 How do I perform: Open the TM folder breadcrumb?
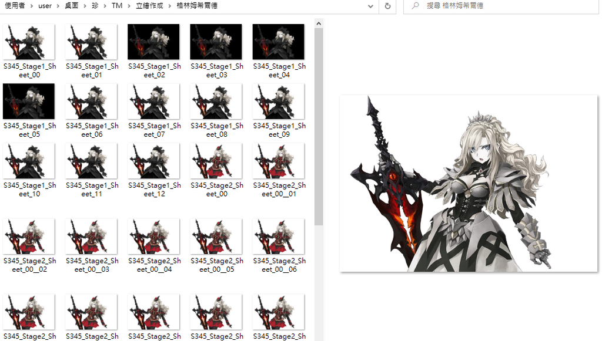point(117,6)
